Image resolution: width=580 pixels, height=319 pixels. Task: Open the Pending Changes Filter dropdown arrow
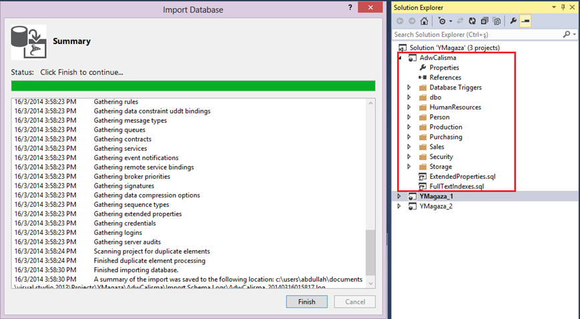[x=451, y=21]
